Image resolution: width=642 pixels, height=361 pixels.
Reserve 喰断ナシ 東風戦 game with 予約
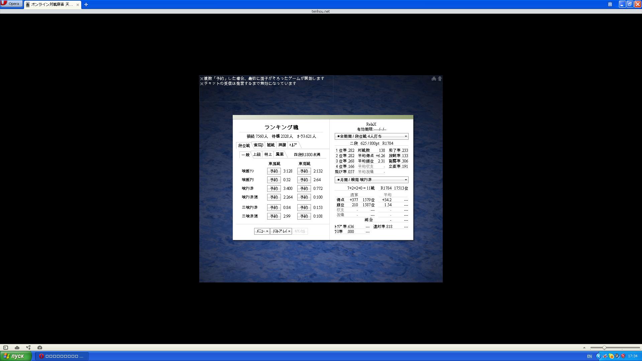coord(274,171)
